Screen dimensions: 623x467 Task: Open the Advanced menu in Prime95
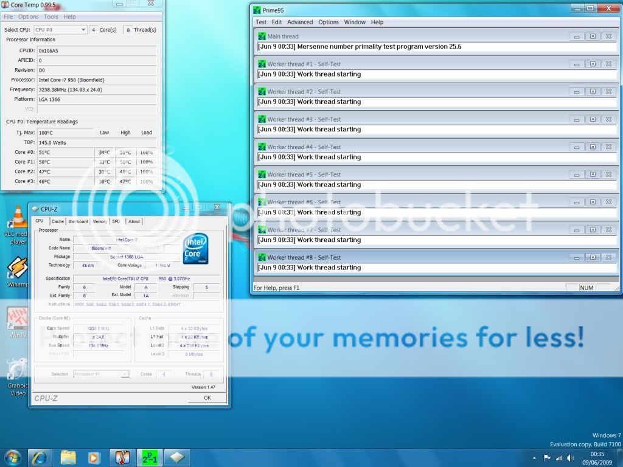tap(300, 22)
